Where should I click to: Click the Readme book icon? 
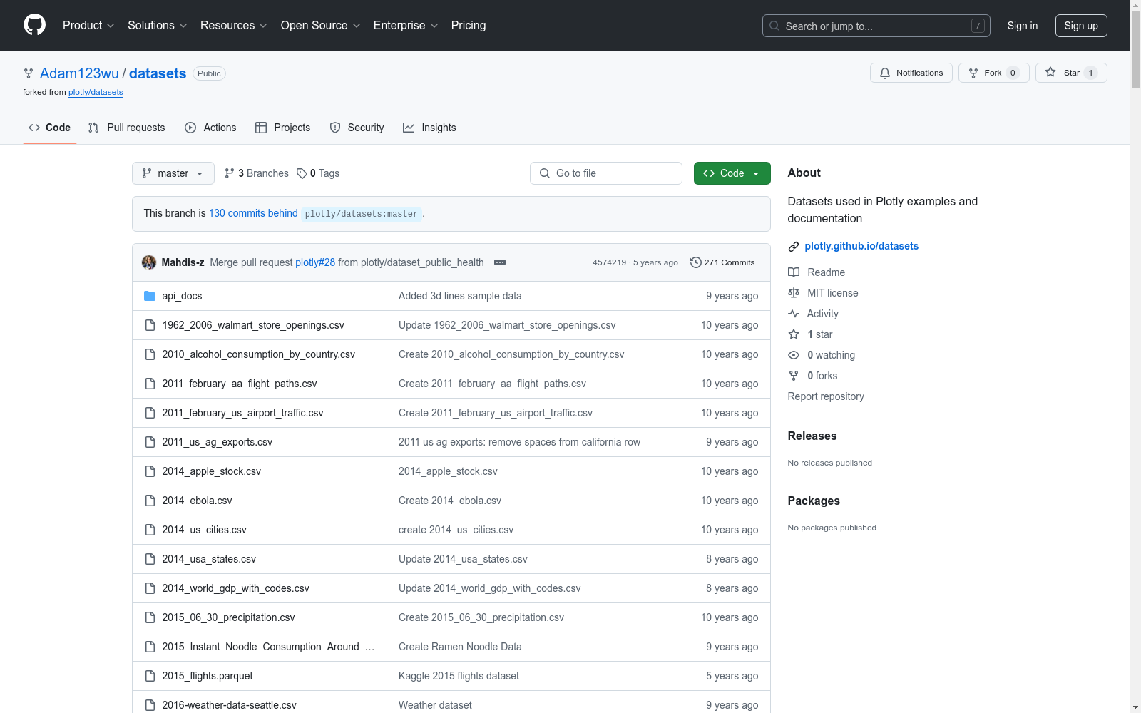794,272
